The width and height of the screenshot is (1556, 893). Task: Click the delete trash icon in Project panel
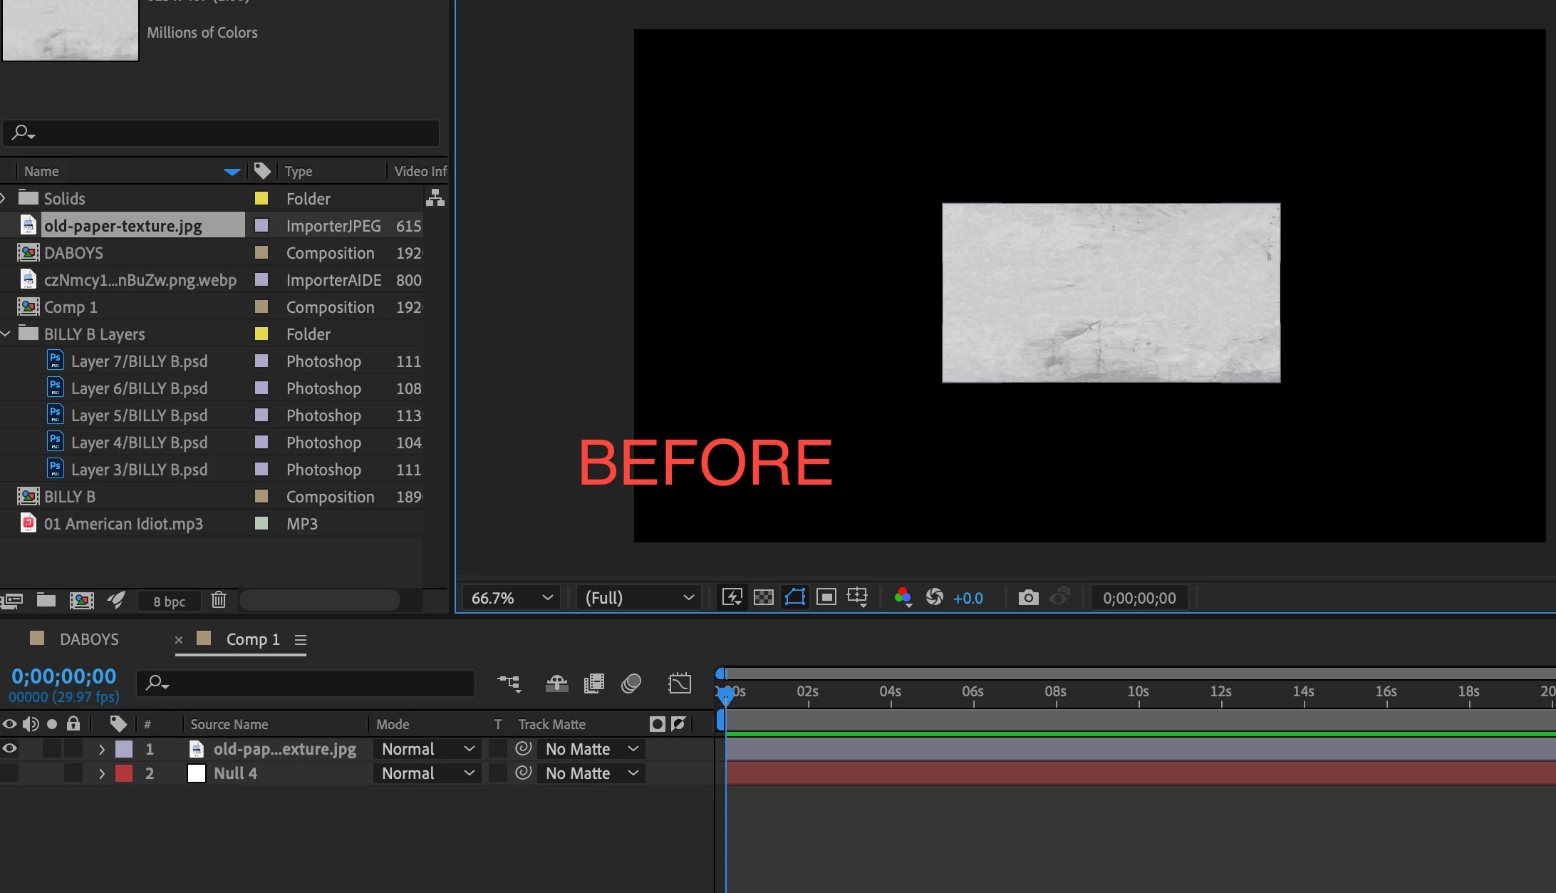(218, 601)
